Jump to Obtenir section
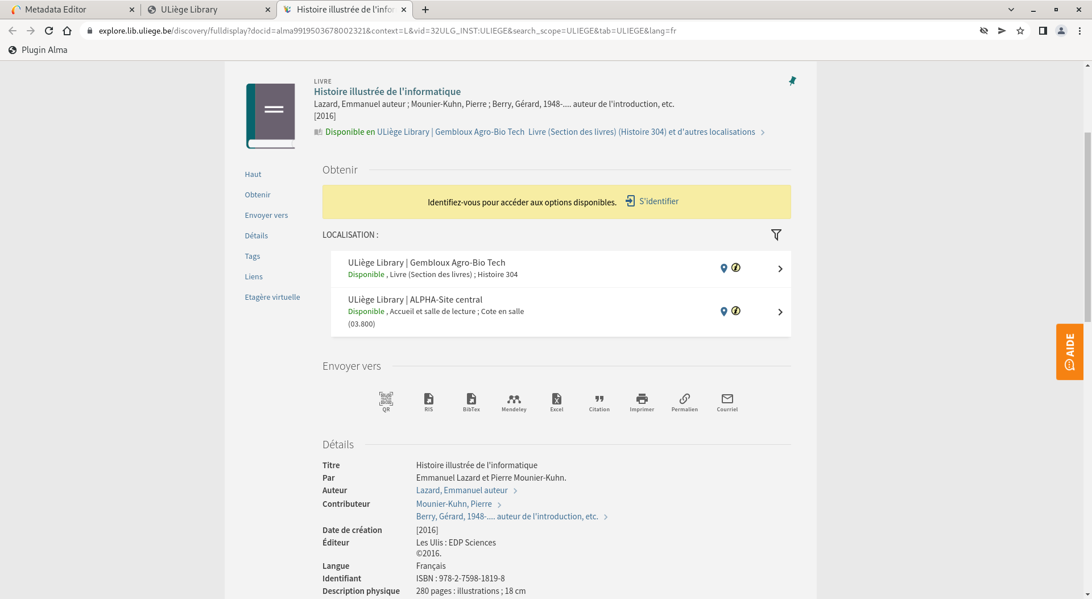1092x599 pixels. click(x=258, y=195)
